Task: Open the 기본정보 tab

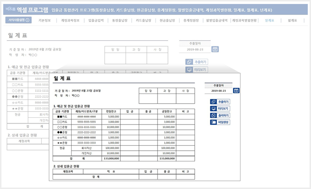Action: (45, 20)
